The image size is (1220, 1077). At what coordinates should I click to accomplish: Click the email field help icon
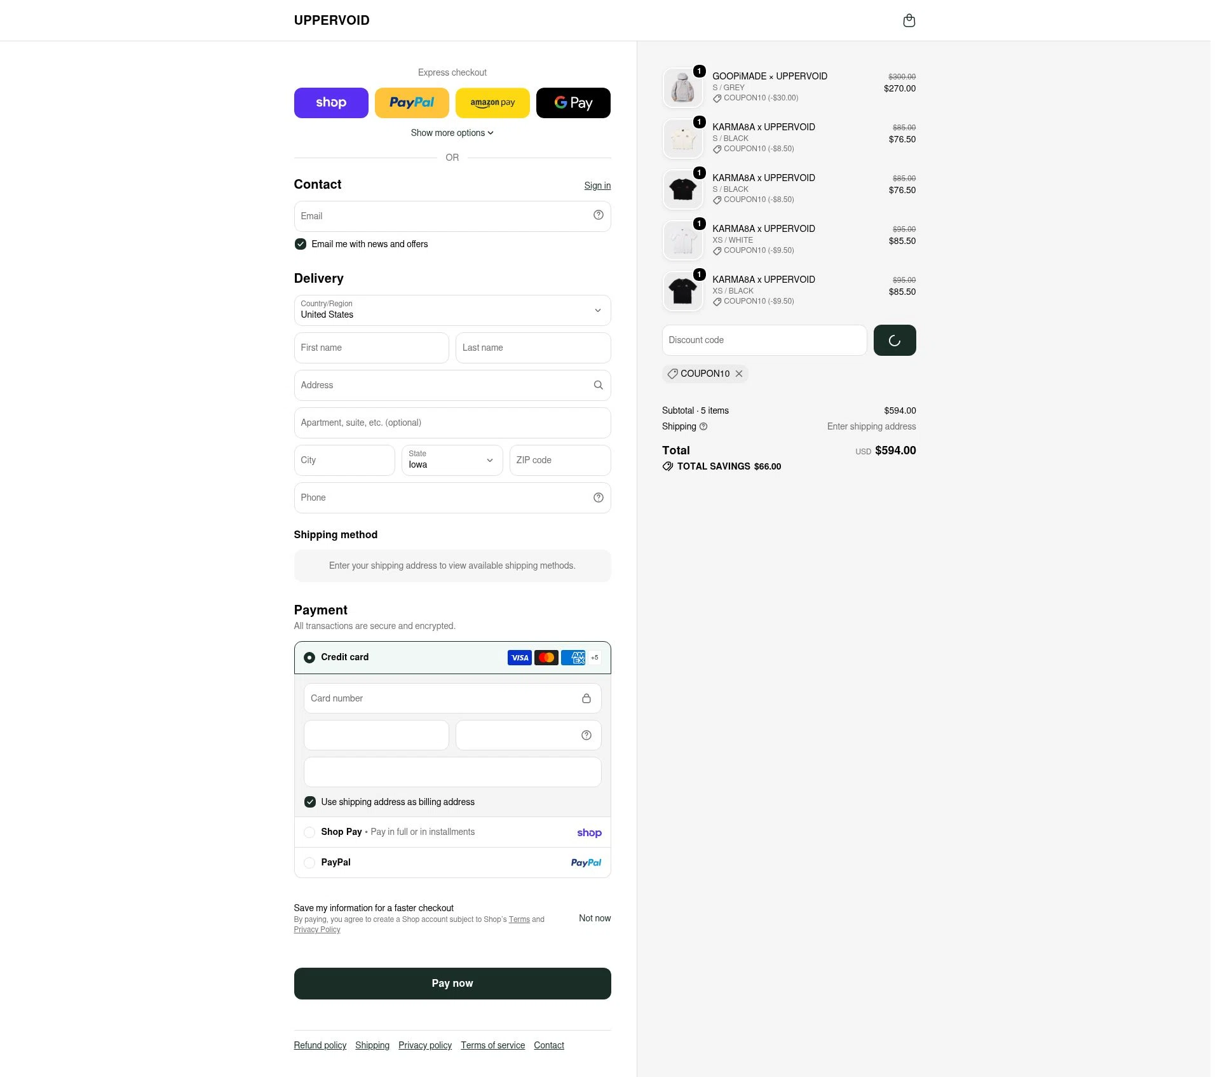tap(598, 215)
